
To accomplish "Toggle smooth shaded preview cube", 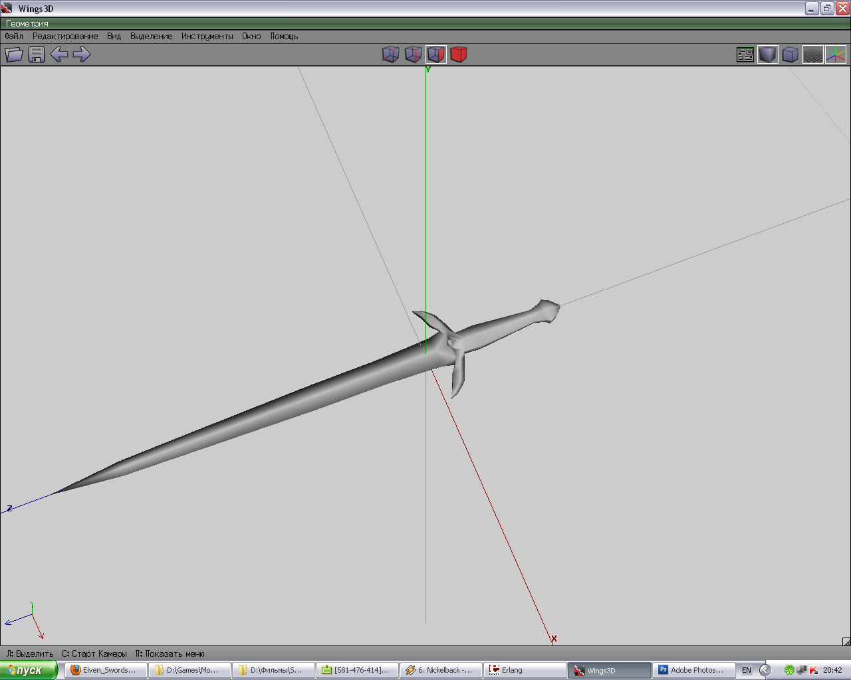I will click(768, 54).
